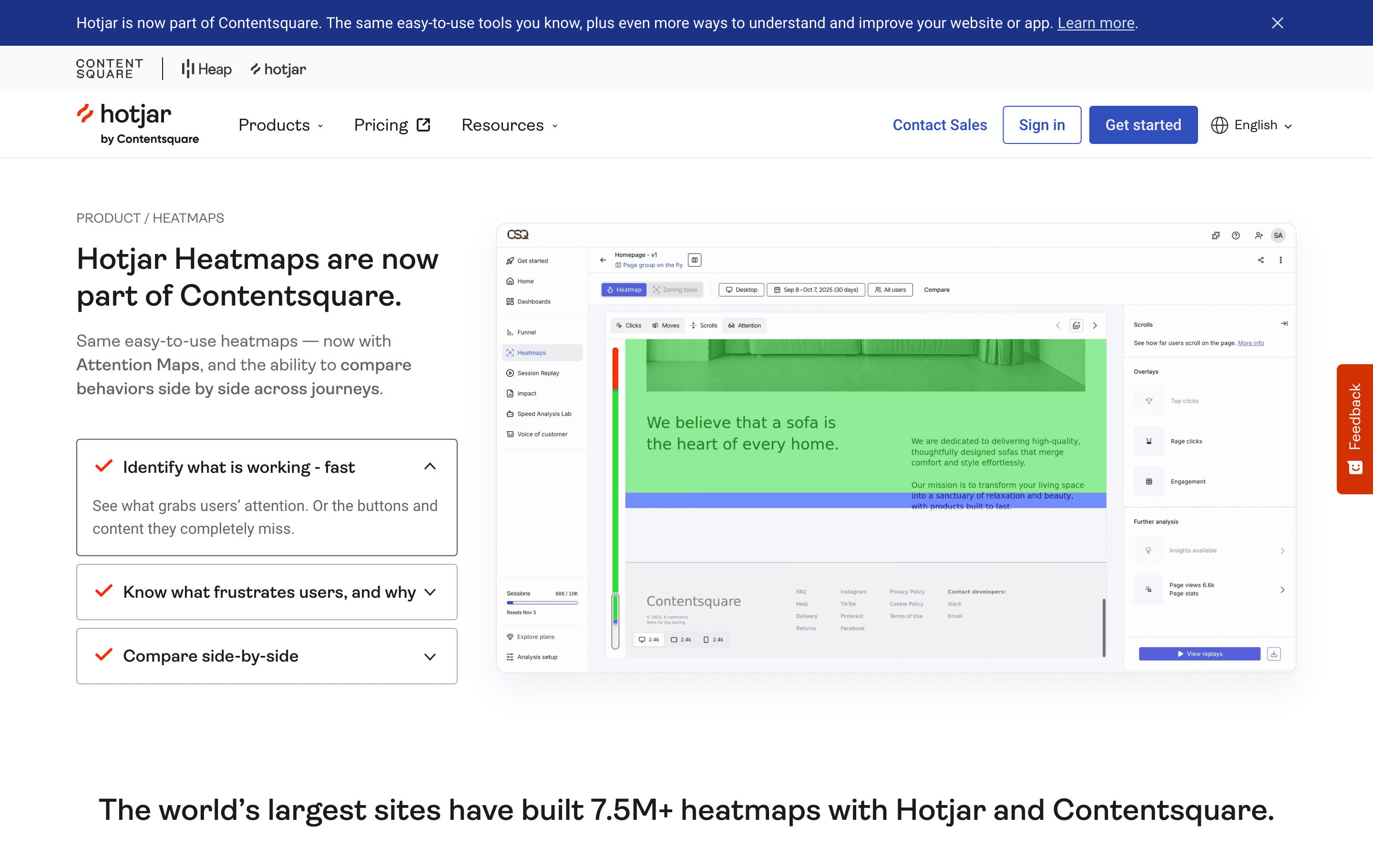Click the snapshot icon in heatmap toolbar

click(1076, 325)
